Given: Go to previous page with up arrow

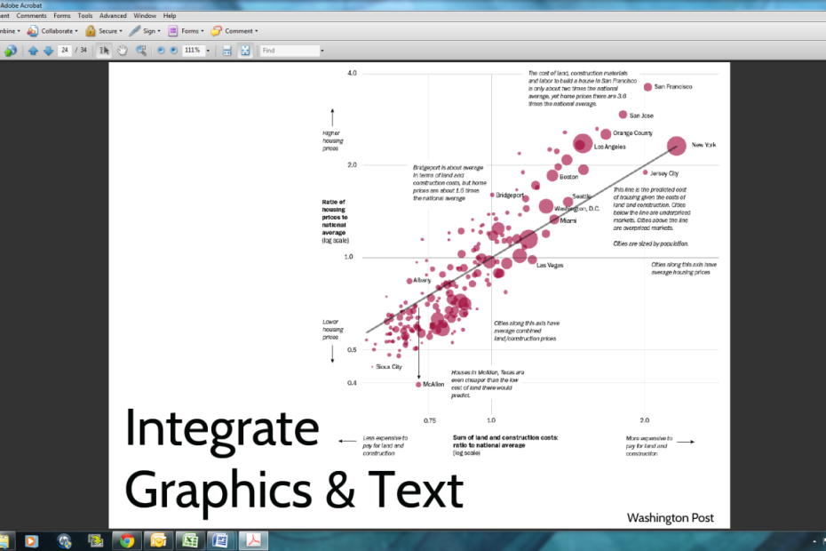Looking at the screenshot, I should 33,51.
